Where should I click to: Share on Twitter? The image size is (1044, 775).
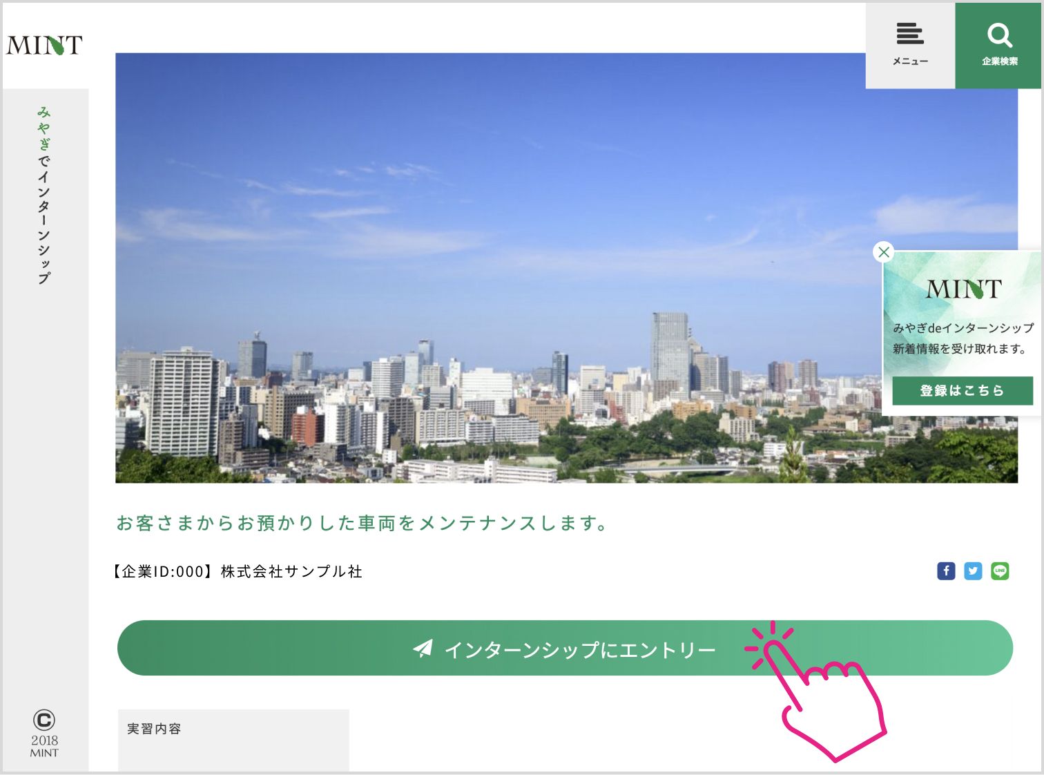click(973, 571)
